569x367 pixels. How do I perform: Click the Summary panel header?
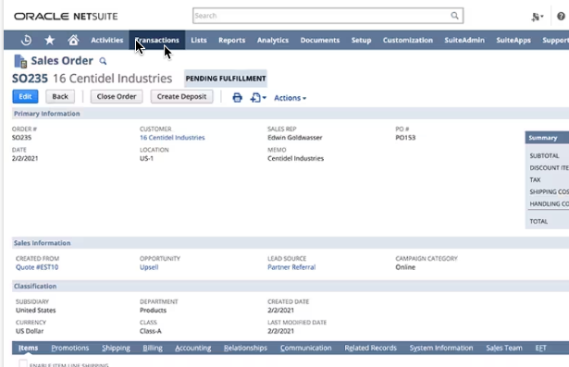point(547,138)
